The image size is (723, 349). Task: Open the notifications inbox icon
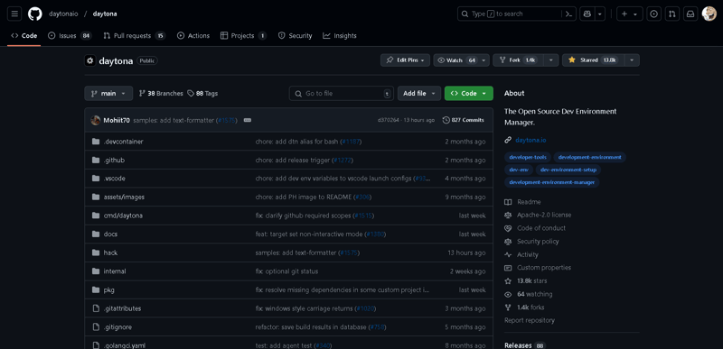690,14
